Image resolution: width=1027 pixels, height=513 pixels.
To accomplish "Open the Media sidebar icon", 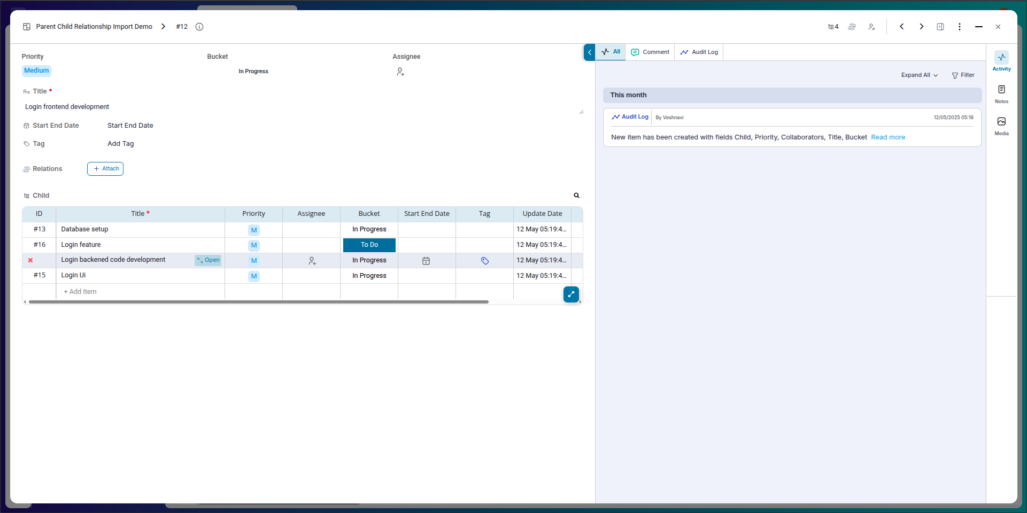I will pyautogui.click(x=1001, y=126).
